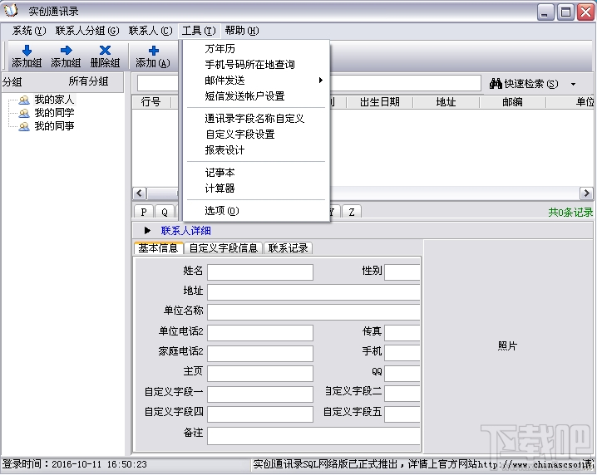This screenshot has height=475, width=597.
Task: Click the 照片 photo area
Action: pos(507,345)
